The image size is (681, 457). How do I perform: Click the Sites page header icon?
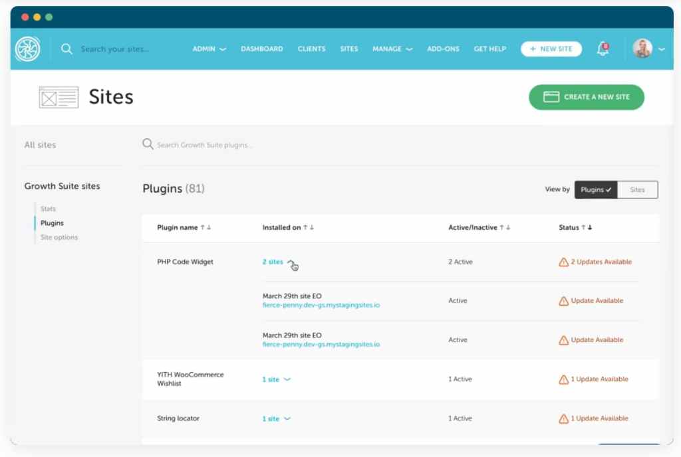pos(59,96)
